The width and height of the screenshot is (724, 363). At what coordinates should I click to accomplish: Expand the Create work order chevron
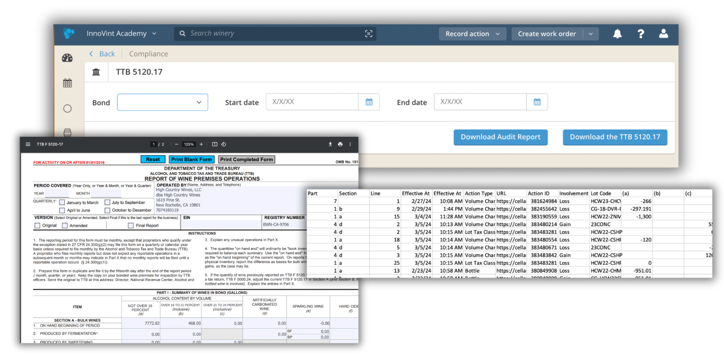(590, 34)
